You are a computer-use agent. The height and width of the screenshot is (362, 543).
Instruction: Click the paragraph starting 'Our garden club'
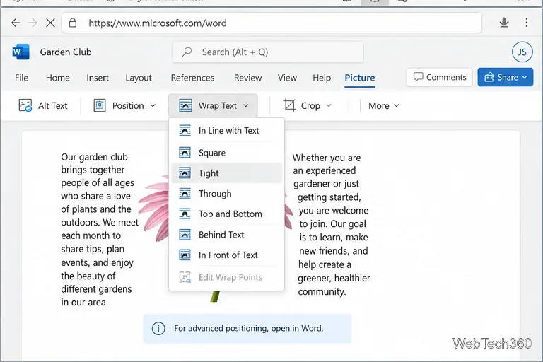click(100, 229)
